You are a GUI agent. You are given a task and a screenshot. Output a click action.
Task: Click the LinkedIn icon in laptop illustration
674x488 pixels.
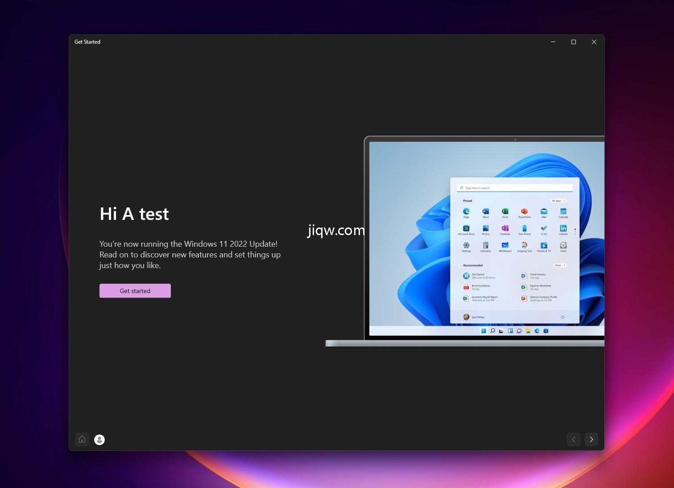(563, 228)
